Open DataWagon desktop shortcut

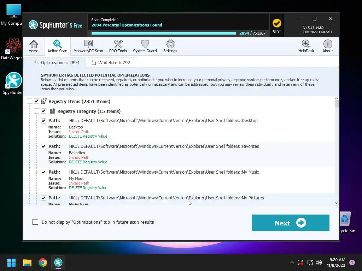coord(12,49)
